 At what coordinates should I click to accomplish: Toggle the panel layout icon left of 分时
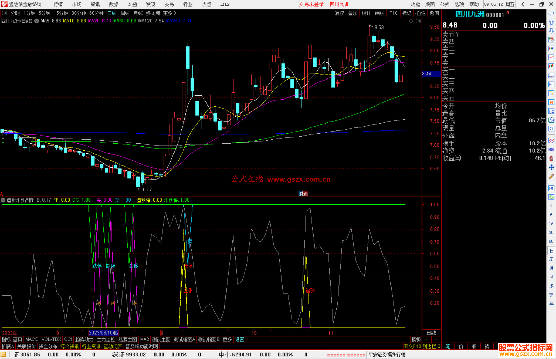pyautogui.click(x=4, y=13)
